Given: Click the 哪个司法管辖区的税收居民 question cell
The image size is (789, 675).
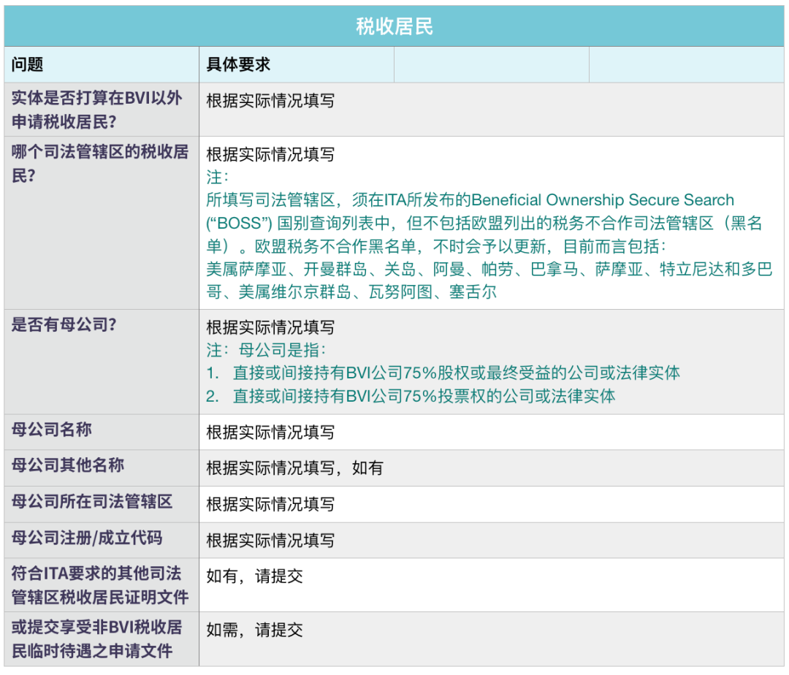Looking at the screenshot, I should point(100,163).
